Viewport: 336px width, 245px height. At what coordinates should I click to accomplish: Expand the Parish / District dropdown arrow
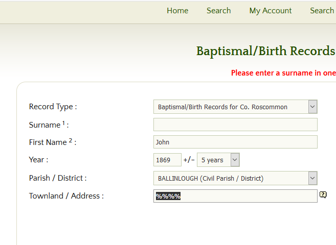click(x=312, y=178)
